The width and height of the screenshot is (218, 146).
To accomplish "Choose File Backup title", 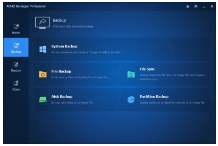I will pos(61,71).
